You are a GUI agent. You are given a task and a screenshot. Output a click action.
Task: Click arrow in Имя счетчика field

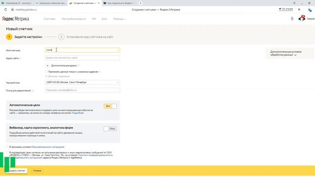click(x=118, y=50)
